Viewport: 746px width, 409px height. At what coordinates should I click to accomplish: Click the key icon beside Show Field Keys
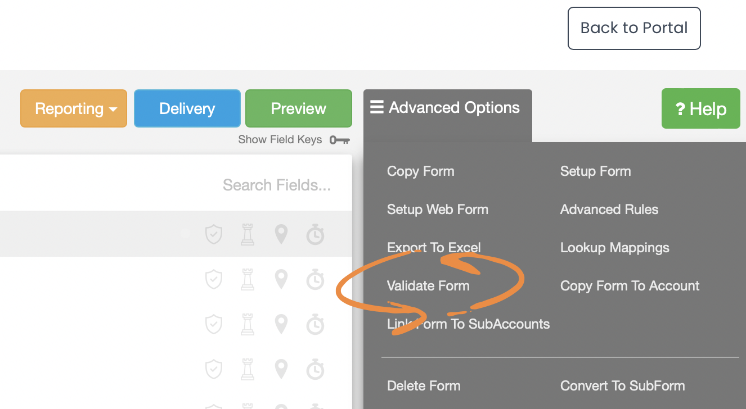[340, 140]
